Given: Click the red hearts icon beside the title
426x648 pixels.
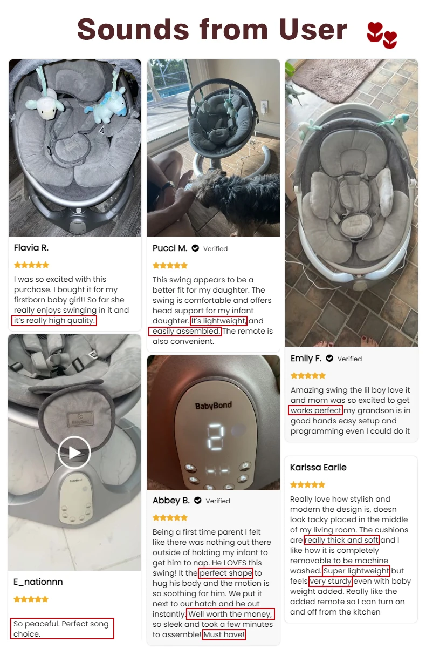Looking at the screenshot, I should tap(382, 36).
